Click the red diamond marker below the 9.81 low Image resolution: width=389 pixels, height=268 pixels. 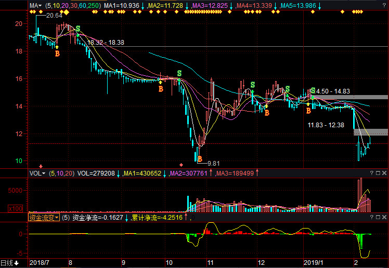181,165
